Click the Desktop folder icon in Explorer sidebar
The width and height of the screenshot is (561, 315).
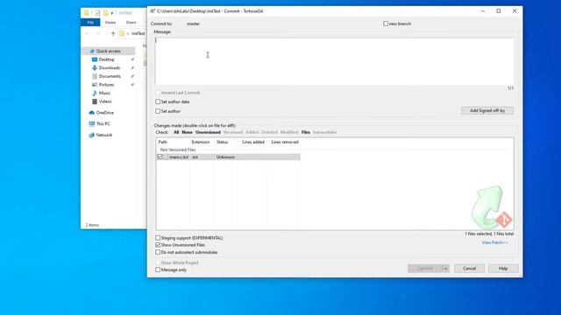pos(95,59)
